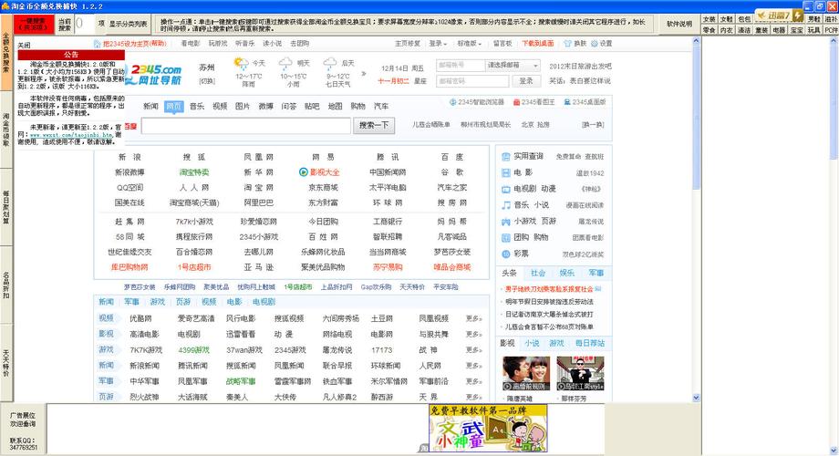Select the 图片 search tab
The height and width of the screenshot is (456, 839).
243,106
